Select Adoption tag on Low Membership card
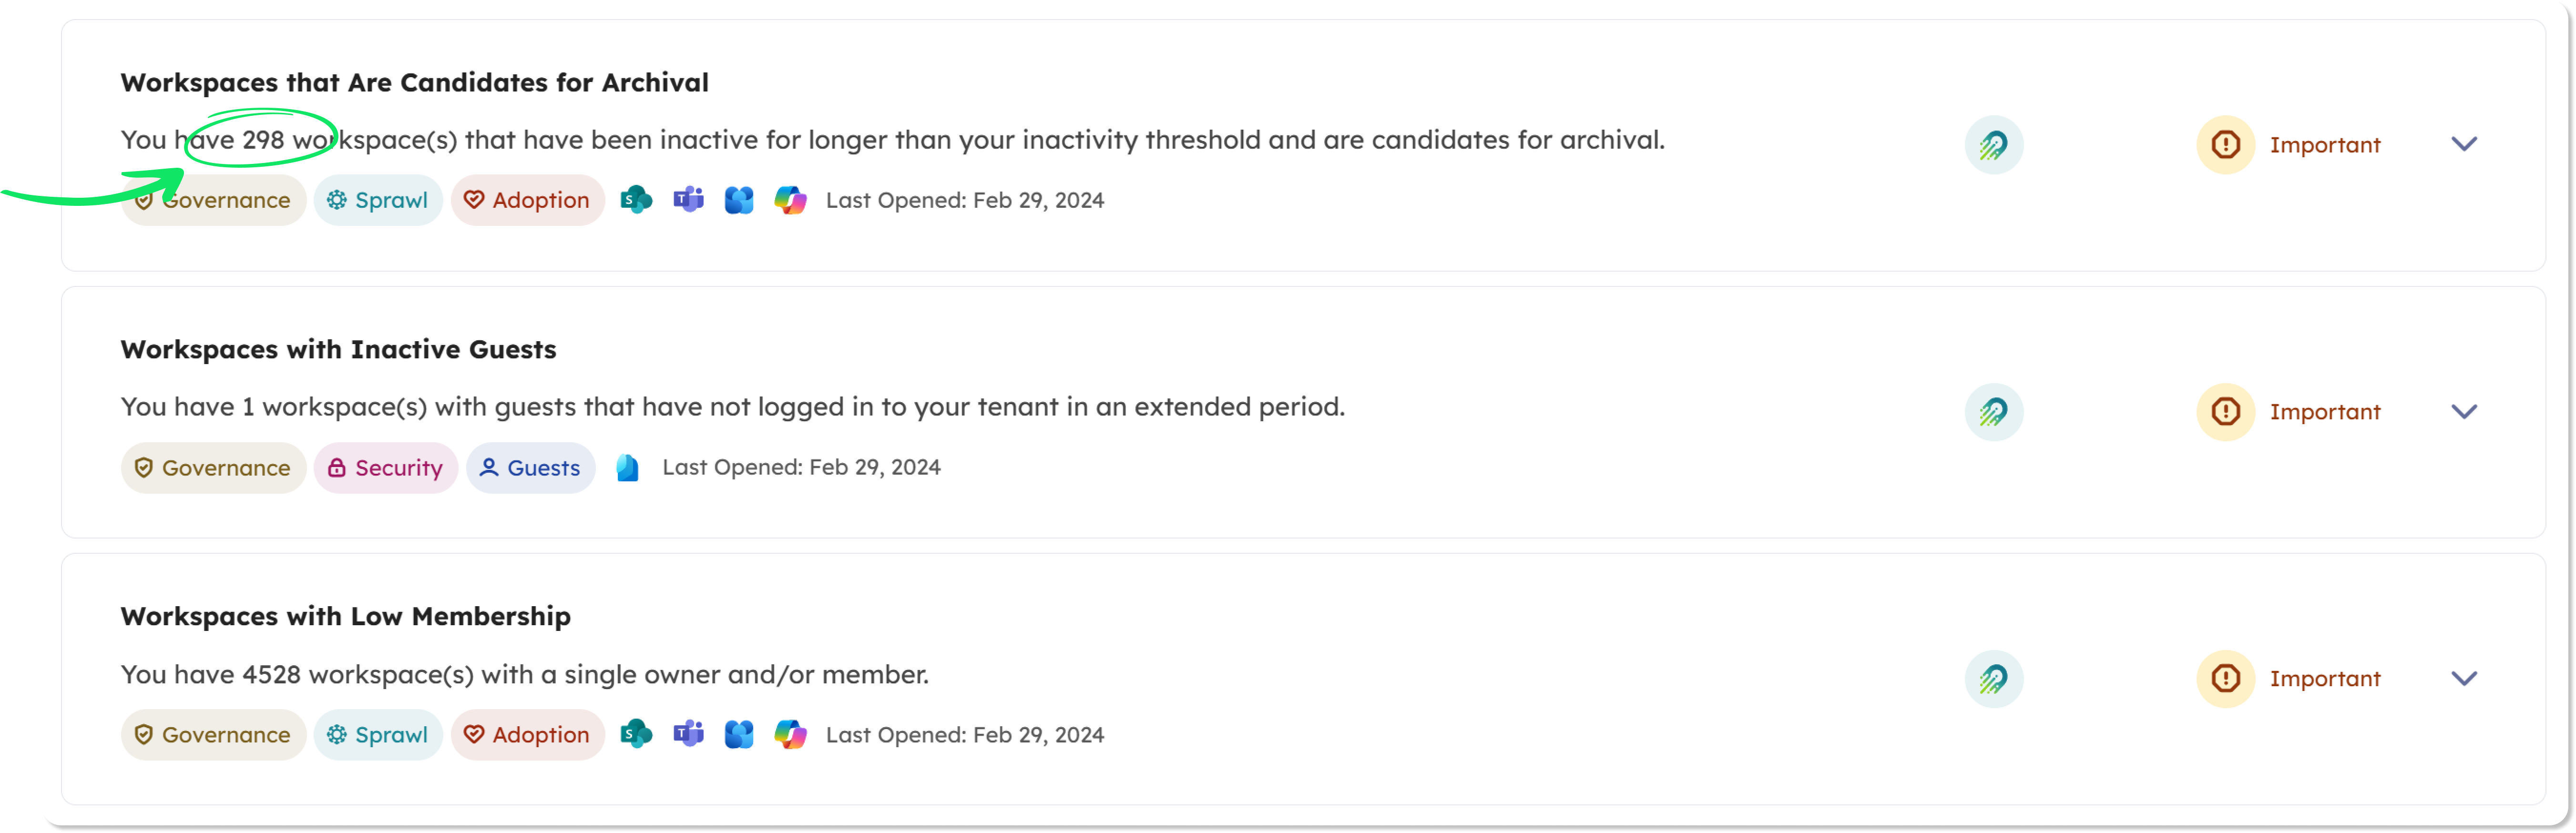This screenshot has width=2576, height=833. pos(527,735)
